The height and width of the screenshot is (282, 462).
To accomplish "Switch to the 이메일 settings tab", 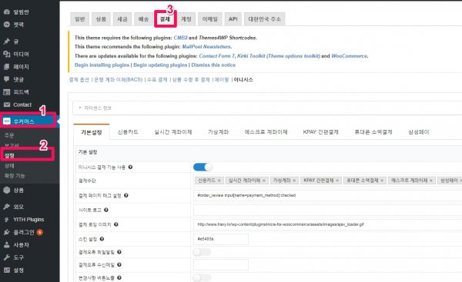I will click(x=209, y=19).
